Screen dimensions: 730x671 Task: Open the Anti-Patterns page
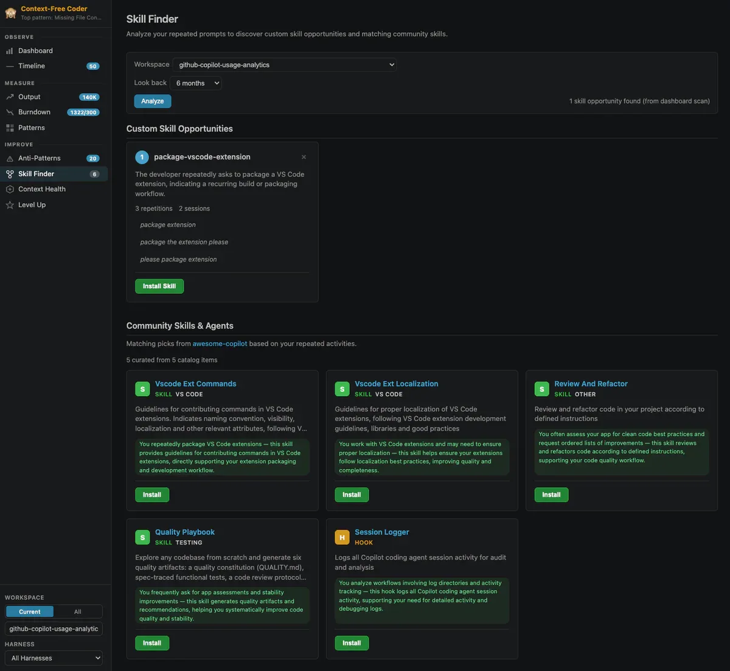(55, 159)
